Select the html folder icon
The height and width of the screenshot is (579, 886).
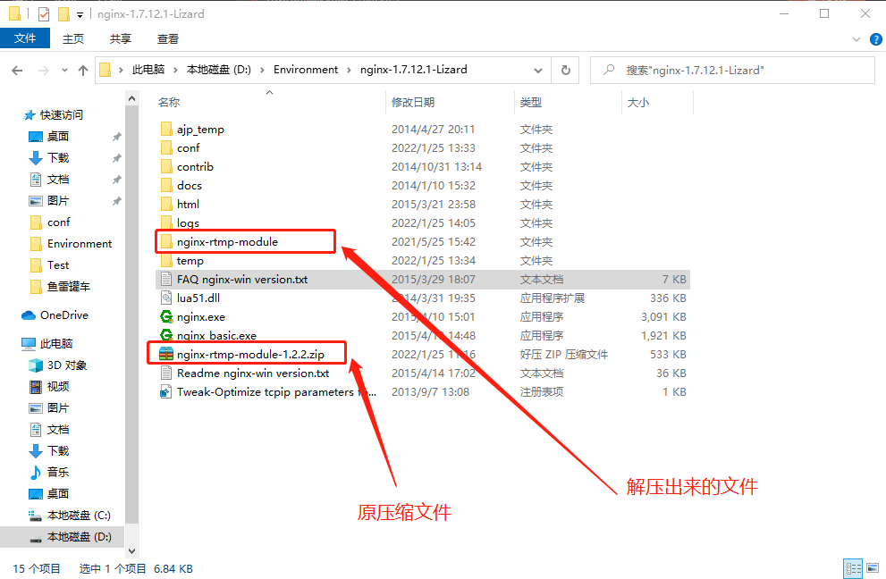click(166, 204)
